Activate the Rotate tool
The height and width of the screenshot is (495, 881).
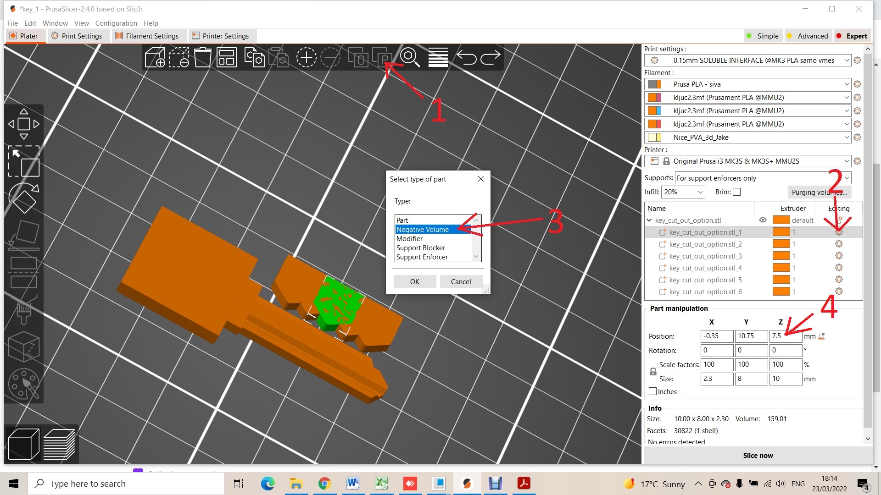tap(24, 198)
